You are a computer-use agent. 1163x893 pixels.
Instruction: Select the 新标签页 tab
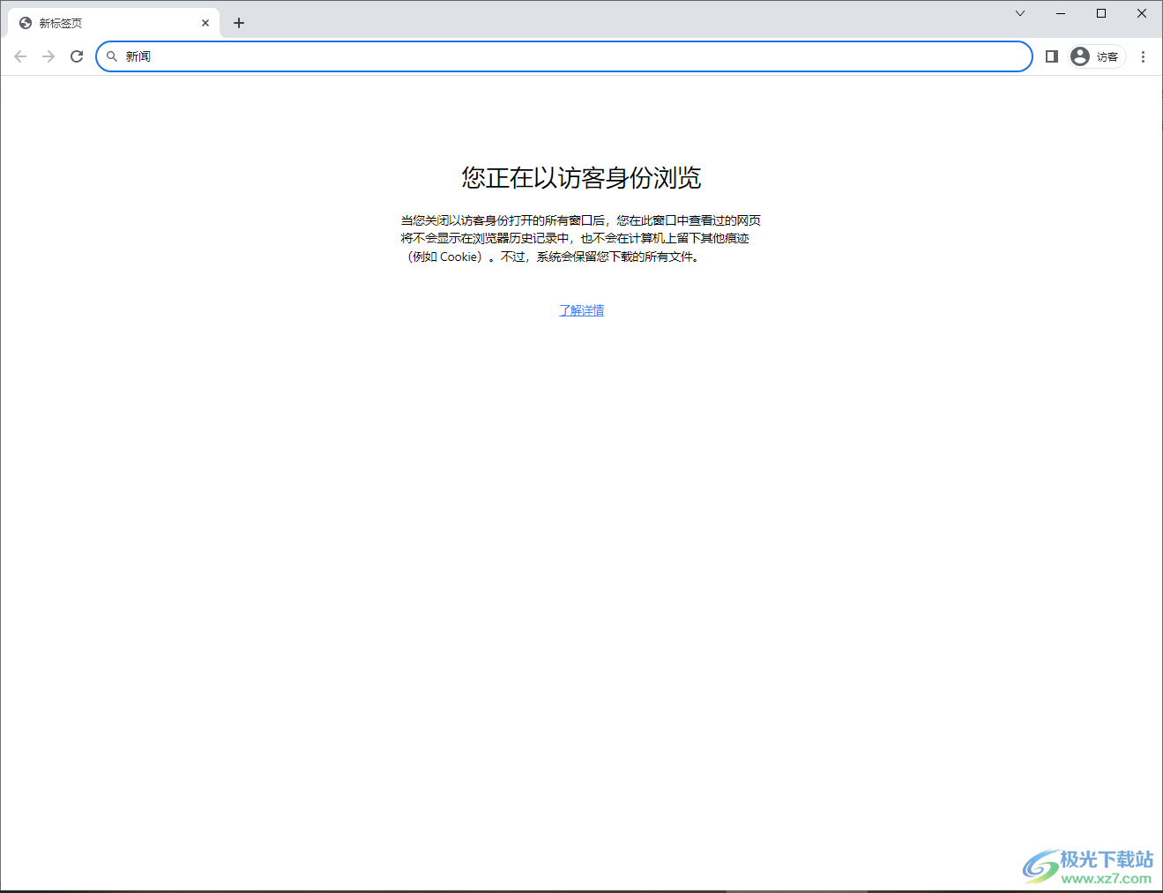pyautogui.click(x=114, y=23)
